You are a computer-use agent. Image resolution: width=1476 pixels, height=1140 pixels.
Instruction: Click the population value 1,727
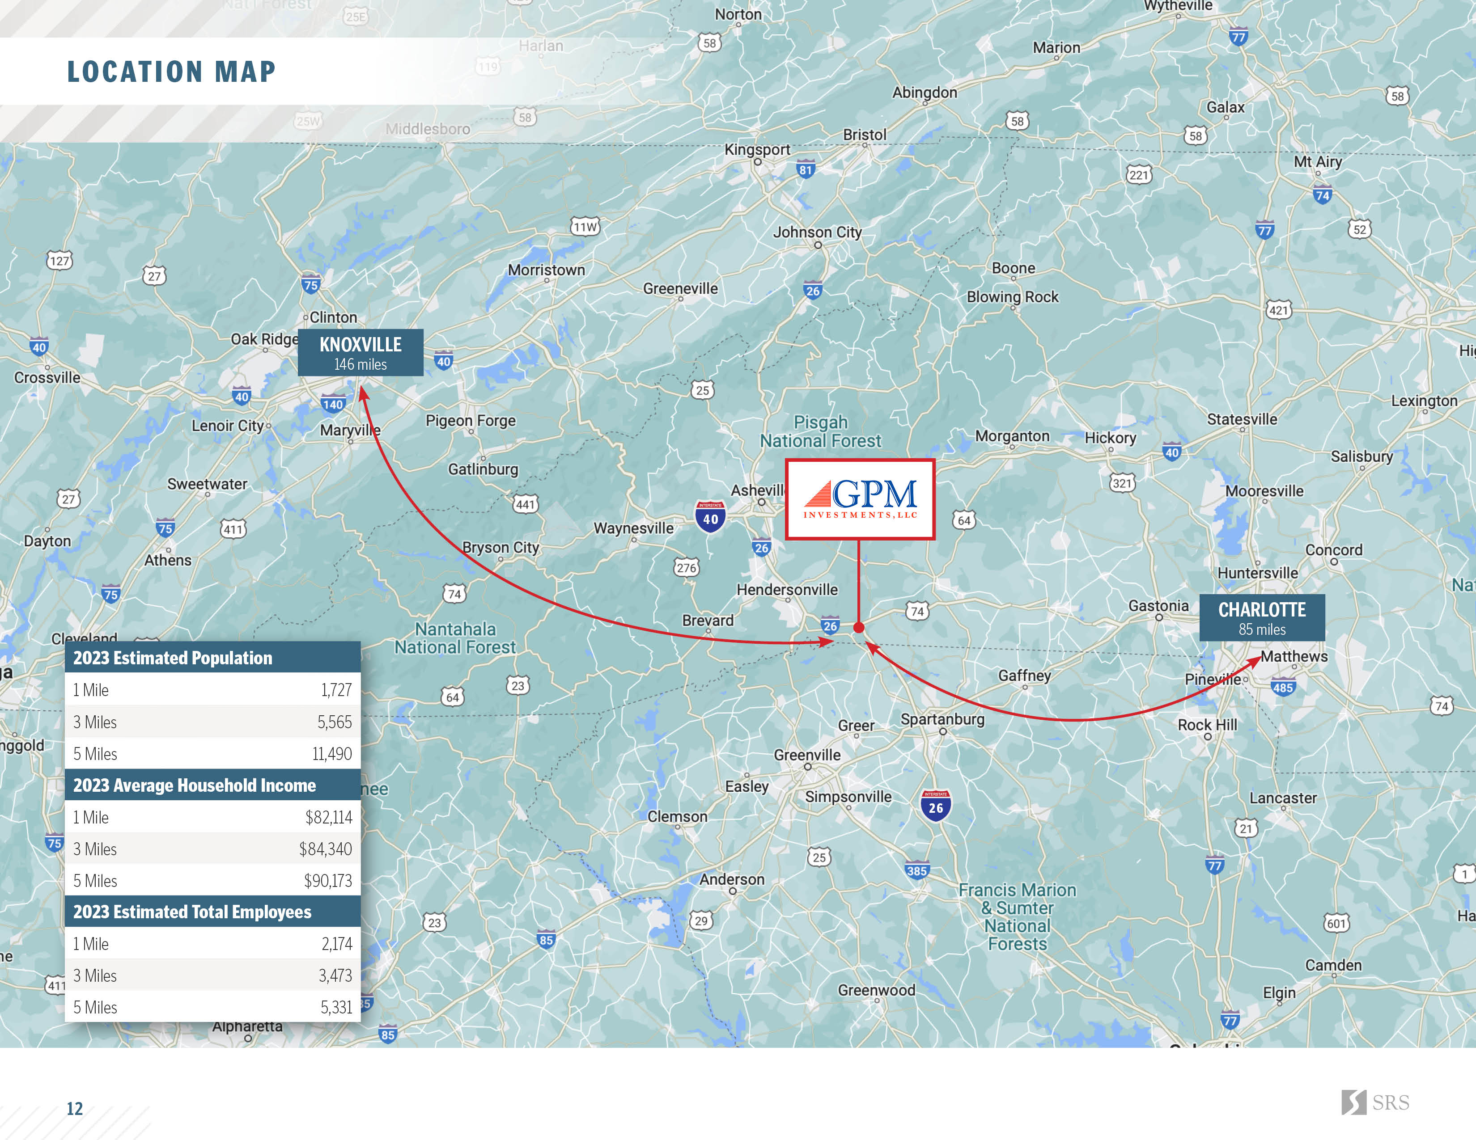[336, 690]
